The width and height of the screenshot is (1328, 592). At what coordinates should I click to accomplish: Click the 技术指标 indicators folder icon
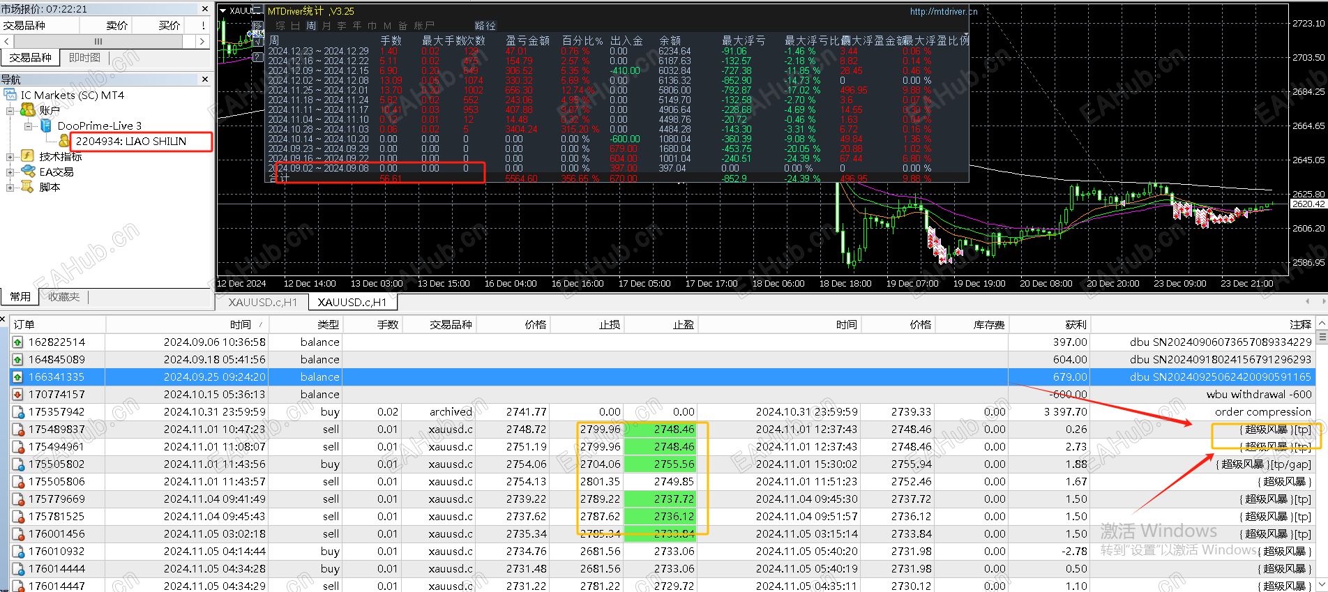(28, 156)
